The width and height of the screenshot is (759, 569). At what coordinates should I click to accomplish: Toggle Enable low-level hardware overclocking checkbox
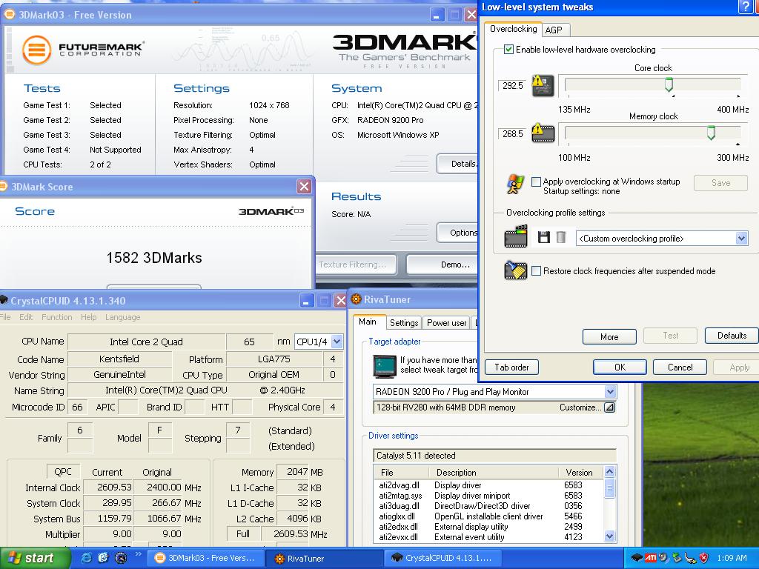click(x=508, y=50)
